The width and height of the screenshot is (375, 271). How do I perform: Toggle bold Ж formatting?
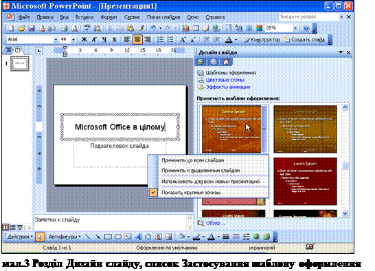[x=84, y=39]
